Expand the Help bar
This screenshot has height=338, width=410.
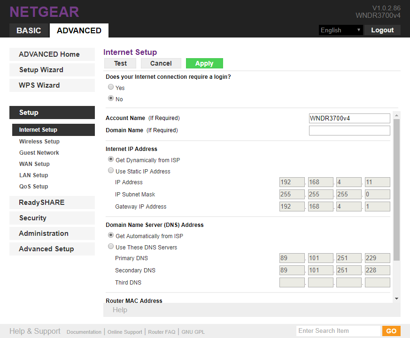pos(252,310)
